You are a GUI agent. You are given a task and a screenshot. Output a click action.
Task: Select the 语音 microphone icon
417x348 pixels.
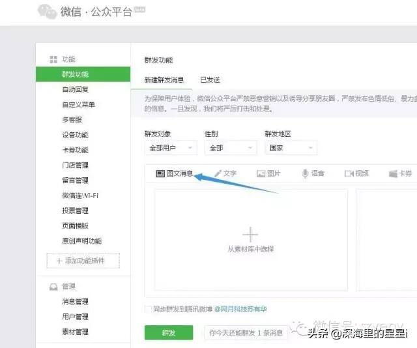coord(306,173)
